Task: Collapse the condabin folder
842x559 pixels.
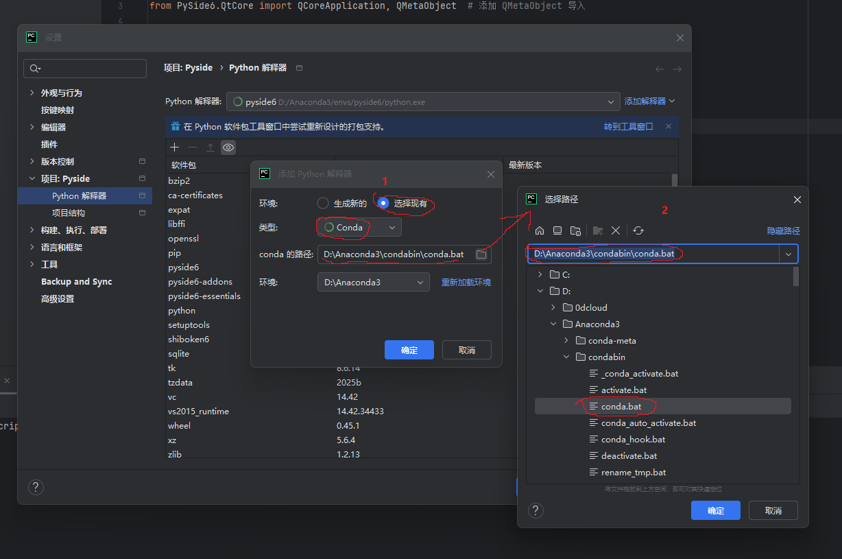Action: tap(566, 357)
